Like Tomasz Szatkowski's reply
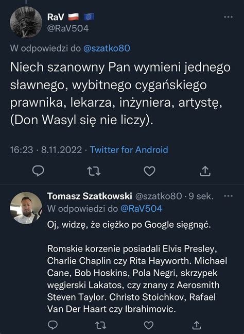The height and width of the screenshot is (334, 244). click(149, 325)
